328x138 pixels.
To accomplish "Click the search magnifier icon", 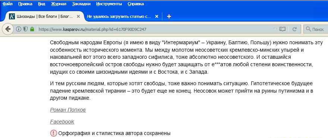I will click(x=308, y=29).
